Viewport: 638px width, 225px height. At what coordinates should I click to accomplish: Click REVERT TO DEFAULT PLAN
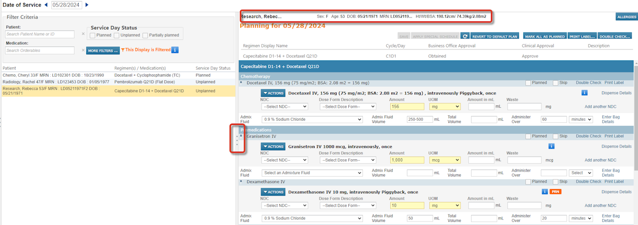coord(495,36)
